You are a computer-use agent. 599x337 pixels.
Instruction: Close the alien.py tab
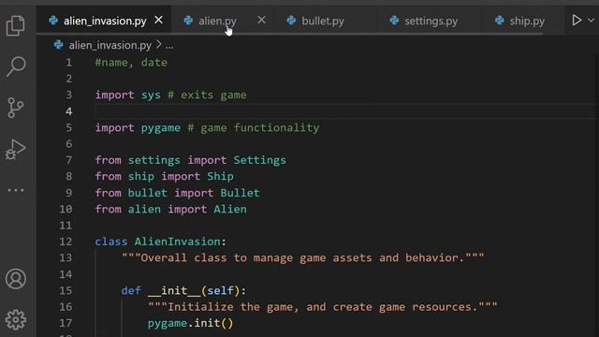[x=261, y=20]
